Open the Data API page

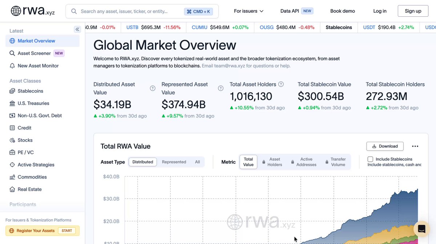pos(297,11)
